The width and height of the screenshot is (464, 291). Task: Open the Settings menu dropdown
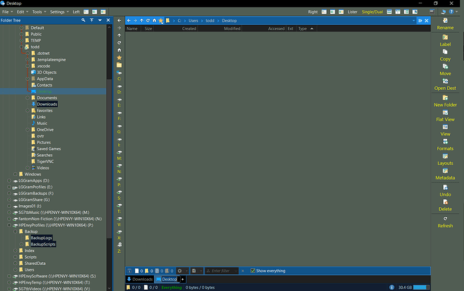[58, 12]
